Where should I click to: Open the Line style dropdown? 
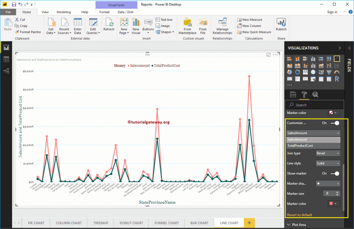click(x=327, y=163)
